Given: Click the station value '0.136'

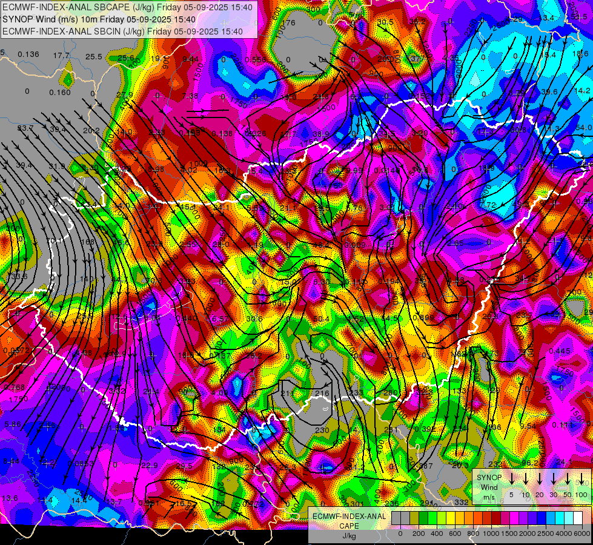Looking at the screenshot, I should click(x=28, y=54).
